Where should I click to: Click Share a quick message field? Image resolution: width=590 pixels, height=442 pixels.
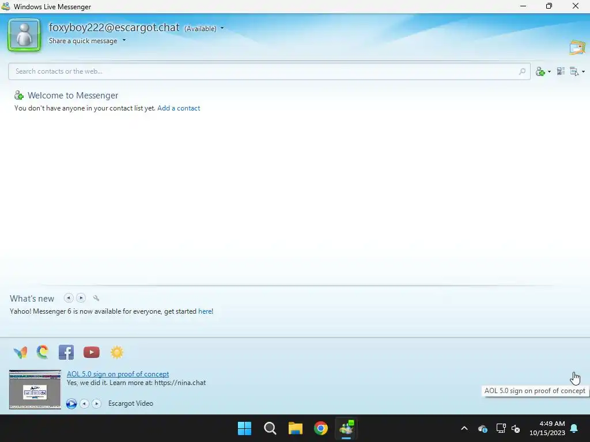(83, 41)
